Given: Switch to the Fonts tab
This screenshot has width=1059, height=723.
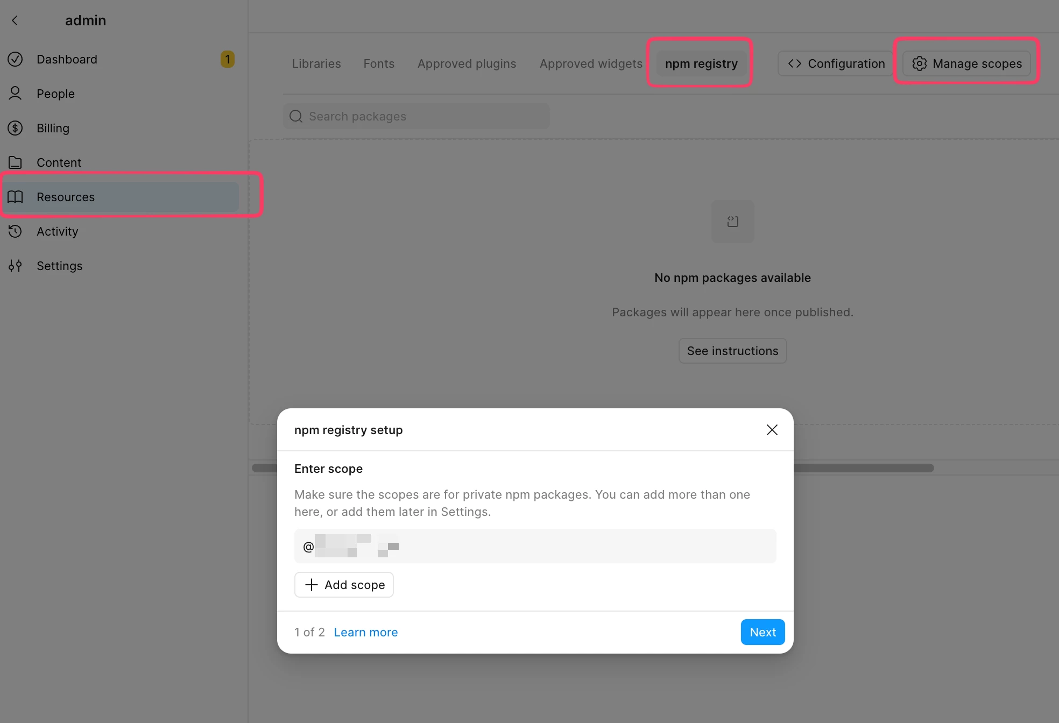Looking at the screenshot, I should (379, 63).
